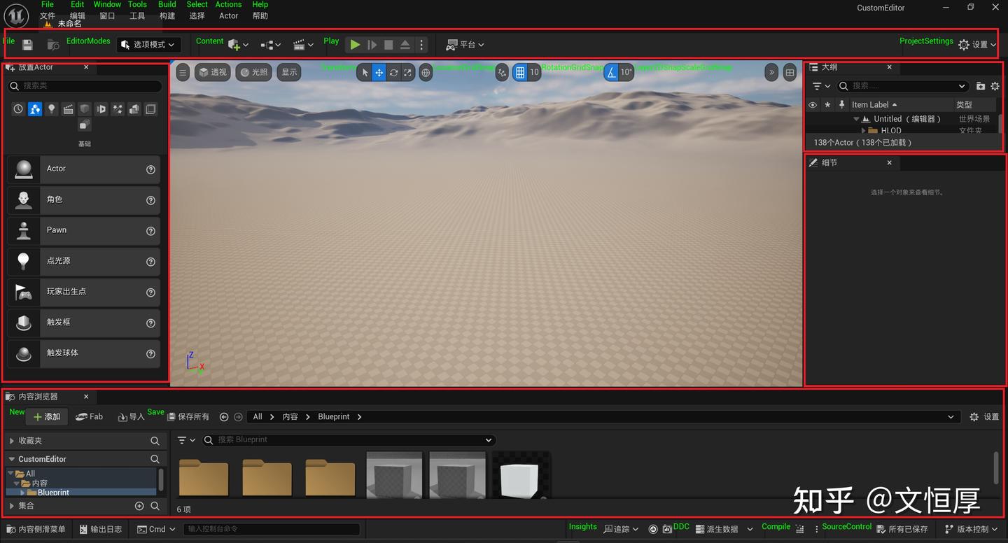Viewport: 1008px width, 543px height.
Task: Show the Cinematic category in Place Actors
Action: (68, 109)
